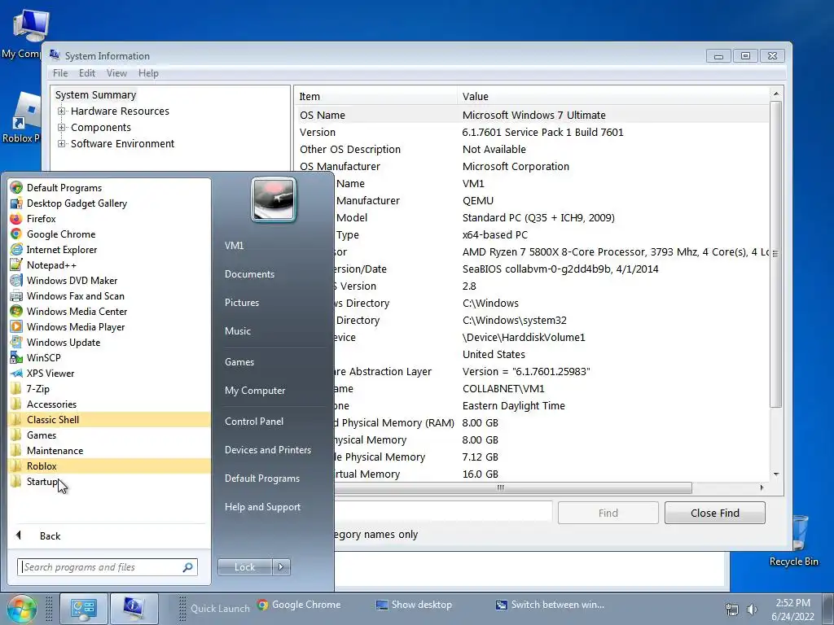Click Value column header
The height and width of the screenshot is (625, 834).
click(612, 96)
